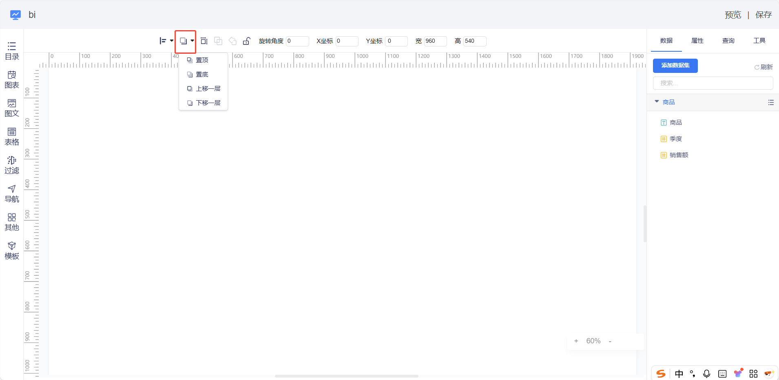This screenshot has height=380, width=779.
Task: Click the 过滤 (filter) sidebar icon
Action: pyautogui.click(x=12, y=165)
